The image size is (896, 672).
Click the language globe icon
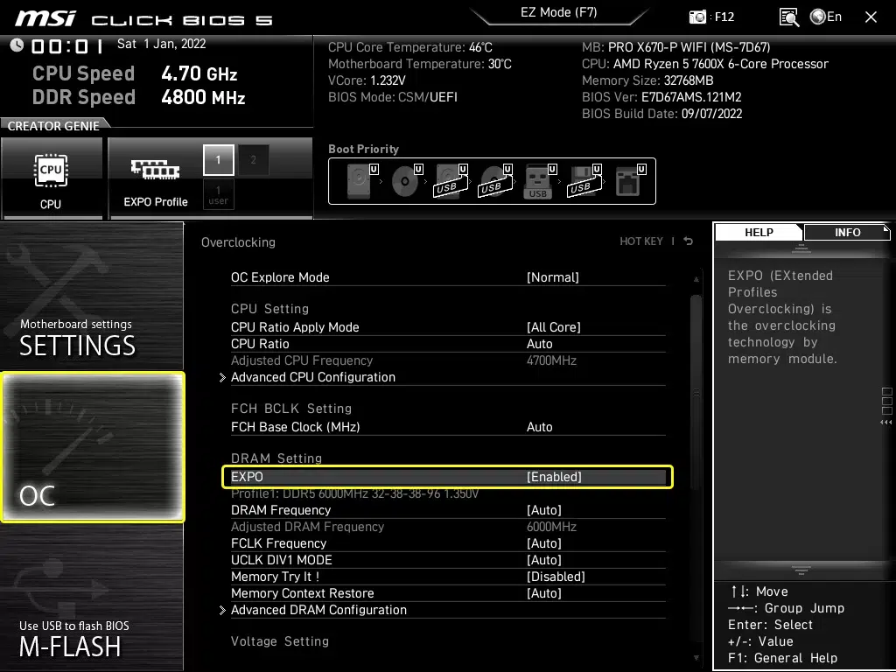(x=818, y=17)
